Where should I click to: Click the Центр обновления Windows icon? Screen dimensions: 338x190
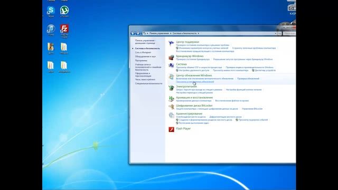[x=171, y=77]
